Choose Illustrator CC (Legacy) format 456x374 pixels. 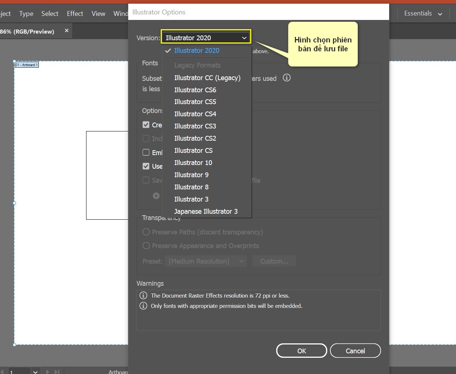[x=207, y=78]
